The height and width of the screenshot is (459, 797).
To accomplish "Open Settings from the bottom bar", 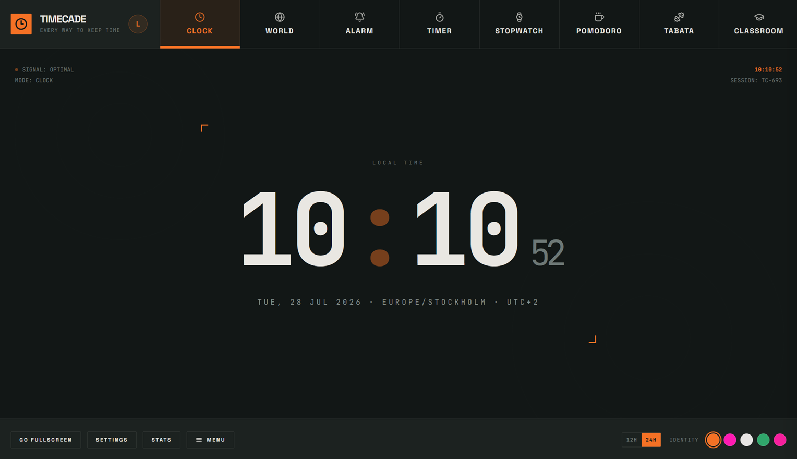I will 112,440.
